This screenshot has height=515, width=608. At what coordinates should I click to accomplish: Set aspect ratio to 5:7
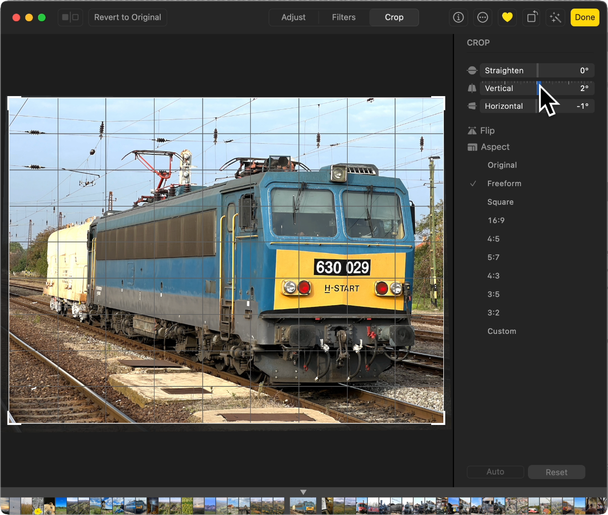[x=493, y=257]
